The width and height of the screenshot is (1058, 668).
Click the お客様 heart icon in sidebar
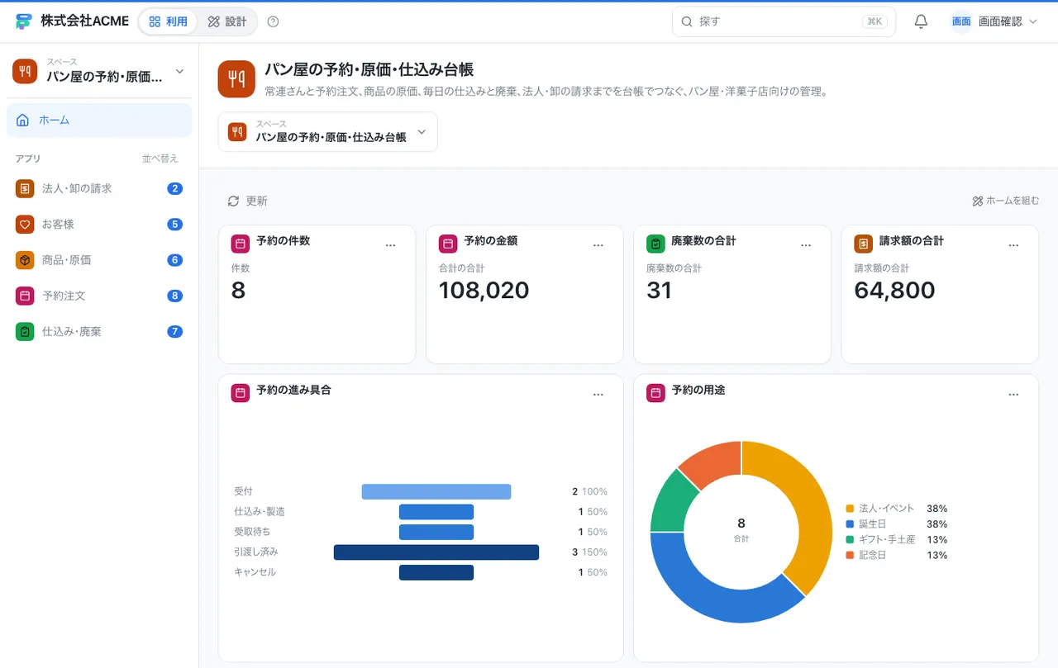click(25, 224)
